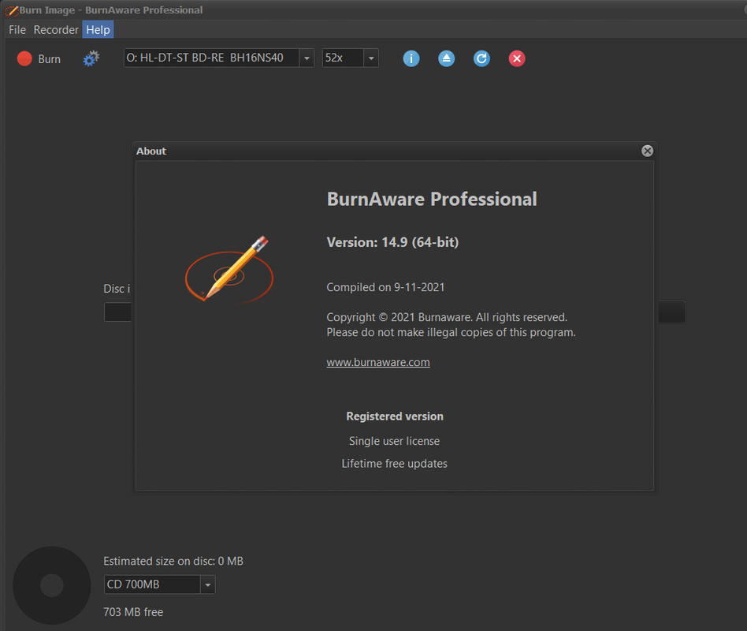The width and height of the screenshot is (747, 631).
Task: Open burn options gear icon
Action: tap(91, 58)
